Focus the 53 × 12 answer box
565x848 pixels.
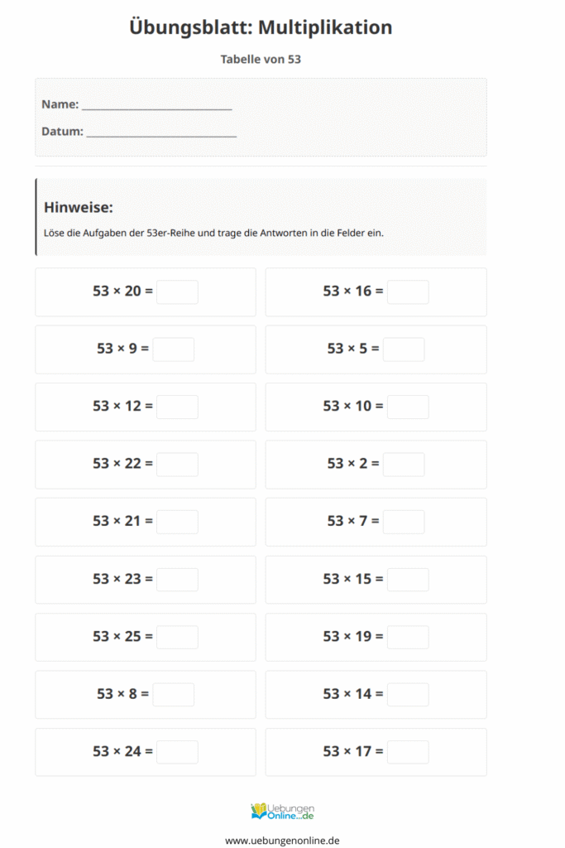point(177,407)
